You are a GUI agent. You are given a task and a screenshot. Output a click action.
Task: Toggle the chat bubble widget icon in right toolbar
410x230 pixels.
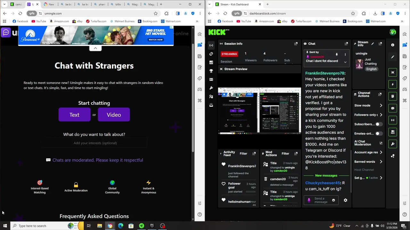393,108
